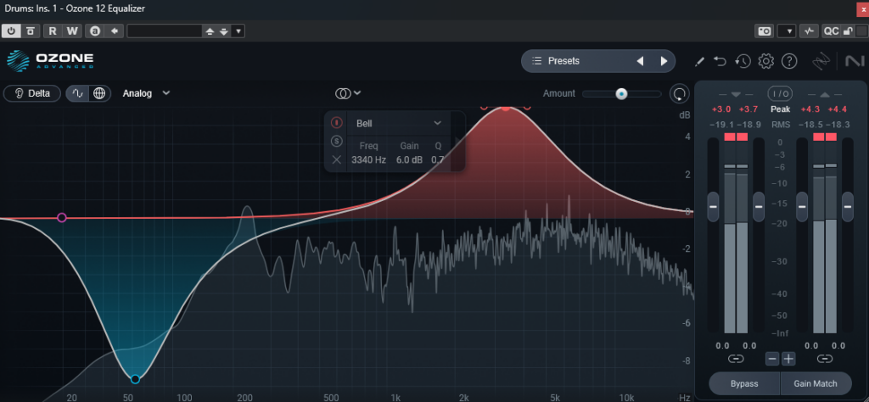Adjust the left output gain fader
869x402 pixels.
click(802, 207)
